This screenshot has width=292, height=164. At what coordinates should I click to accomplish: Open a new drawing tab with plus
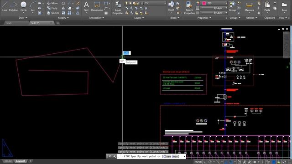point(58,23)
